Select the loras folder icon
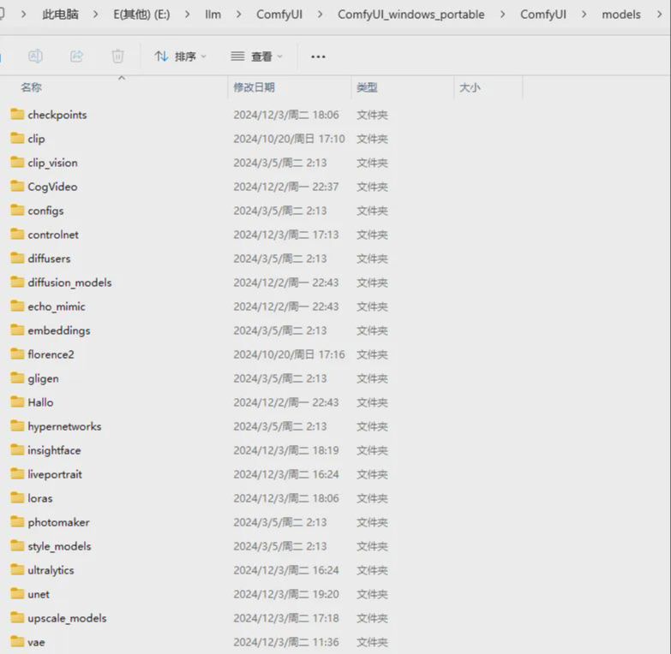Screen dimensions: 671x654 pos(17,497)
